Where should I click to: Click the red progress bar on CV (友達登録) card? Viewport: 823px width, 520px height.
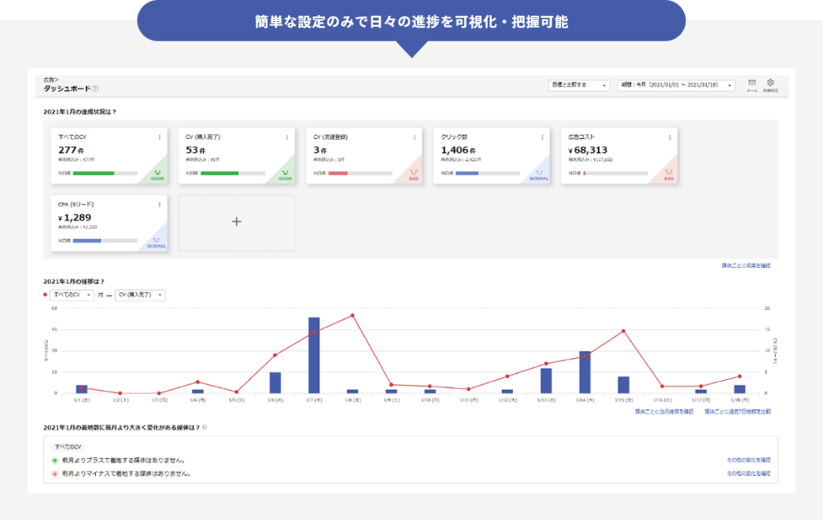[338, 173]
